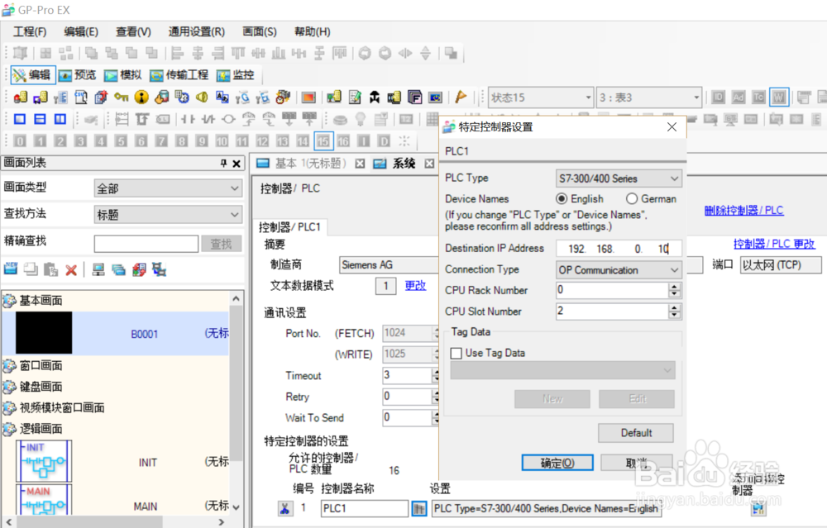This screenshot has width=827, height=528.
Task: Open the 编辑(E) menu
Action: [81, 31]
